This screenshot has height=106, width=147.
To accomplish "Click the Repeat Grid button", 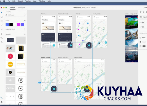I will pos(143,17).
